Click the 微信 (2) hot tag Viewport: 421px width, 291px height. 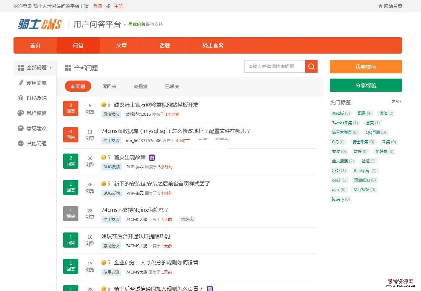386,113
